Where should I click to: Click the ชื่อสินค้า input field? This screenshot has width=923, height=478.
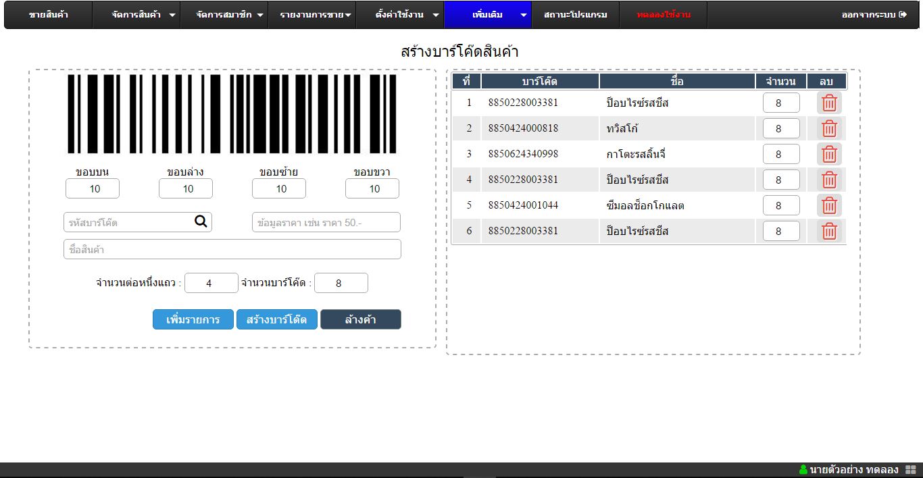(x=232, y=249)
